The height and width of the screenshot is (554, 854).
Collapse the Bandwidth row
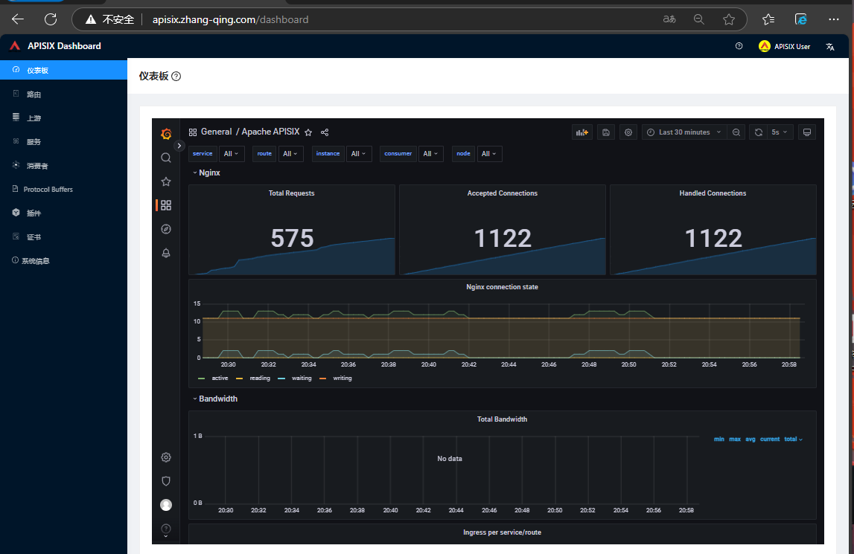[x=215, y=399]
